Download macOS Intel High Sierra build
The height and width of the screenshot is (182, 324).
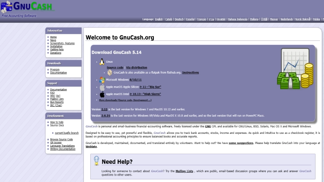click(145, 94)
